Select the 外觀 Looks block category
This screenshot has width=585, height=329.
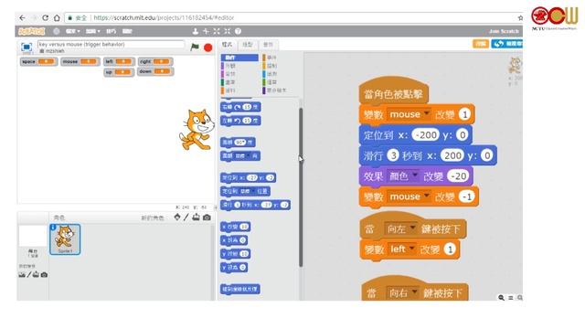(230, 66)
